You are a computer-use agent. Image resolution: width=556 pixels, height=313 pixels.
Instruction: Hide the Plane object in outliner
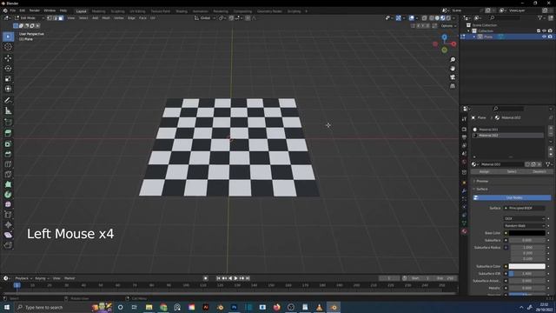544,37
